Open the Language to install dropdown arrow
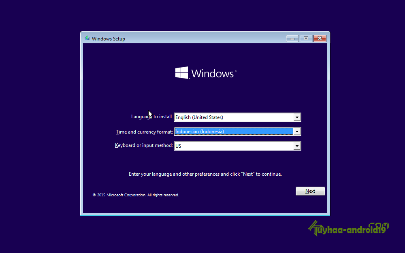Image resolution: width=405 pixels, height=253 pixels. (x=297, y=117)
